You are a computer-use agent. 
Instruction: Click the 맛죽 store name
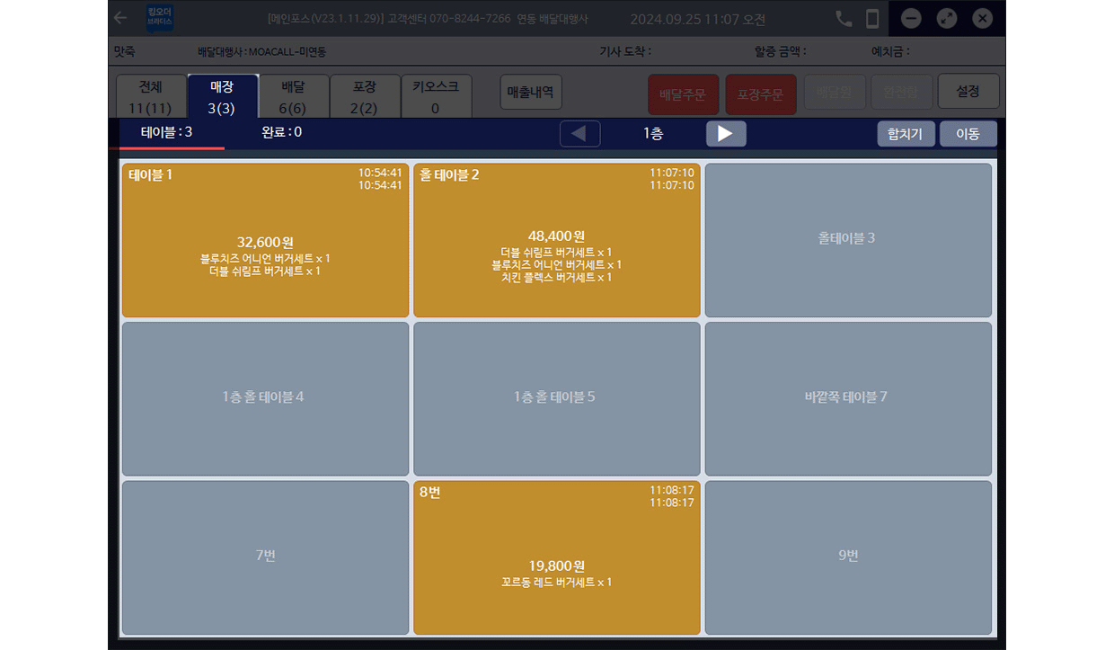tap(125, 53)
